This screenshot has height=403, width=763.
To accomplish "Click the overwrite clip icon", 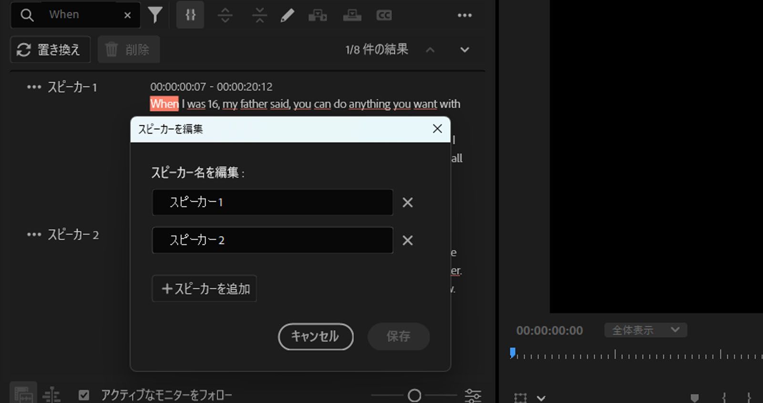I will (x=352, y=15).
